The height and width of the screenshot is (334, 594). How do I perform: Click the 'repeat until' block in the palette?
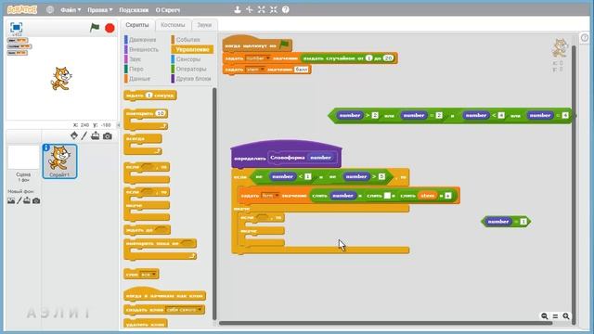(161, 249)
